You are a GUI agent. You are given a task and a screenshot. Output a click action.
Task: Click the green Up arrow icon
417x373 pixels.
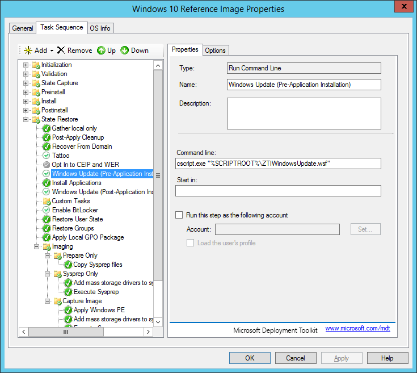pyautogui.click(x=101, y=51)
